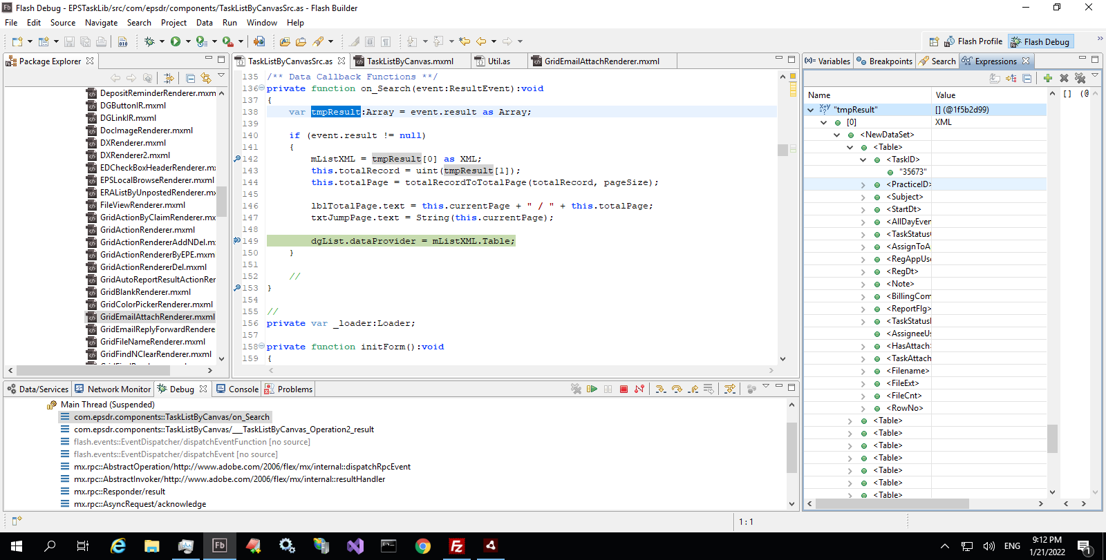The height and width of the screenshot is (560, 1106).
Task: Open the Variables view tab
Action: [827, 61]
